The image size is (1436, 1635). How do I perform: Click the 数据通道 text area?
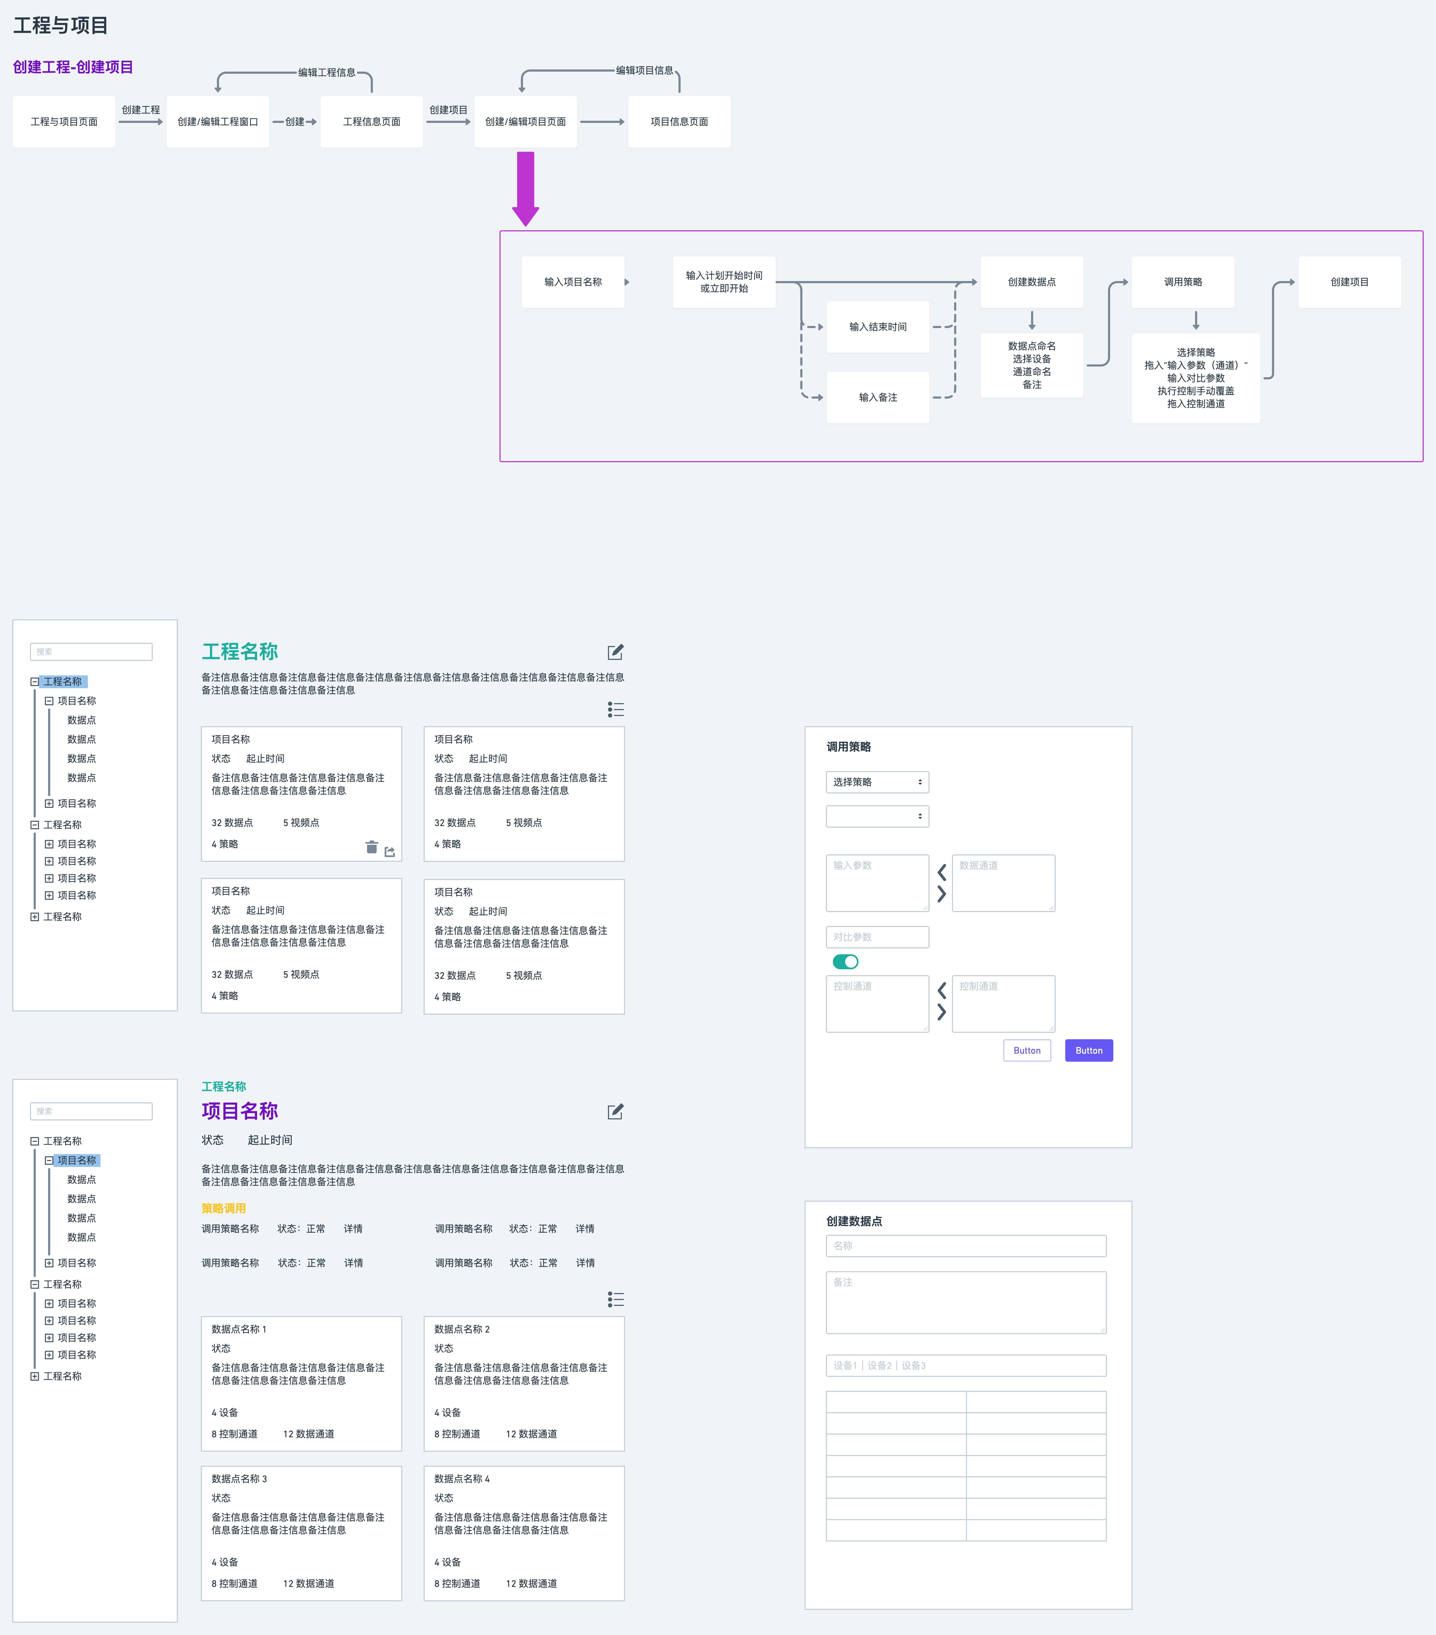[1004, 883]
